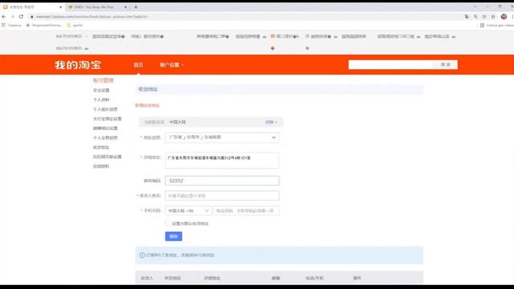Open 应用授权 in the sidebar
The height and width of the screenshot is (289, 514).
click(101, 166)
